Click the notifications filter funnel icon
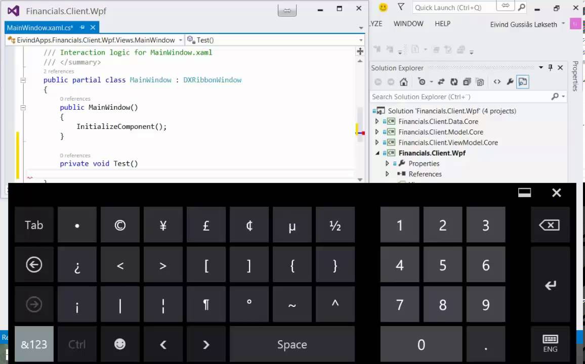Image resolution: width=585 pixels, height=364 pixels. [401, 7]
